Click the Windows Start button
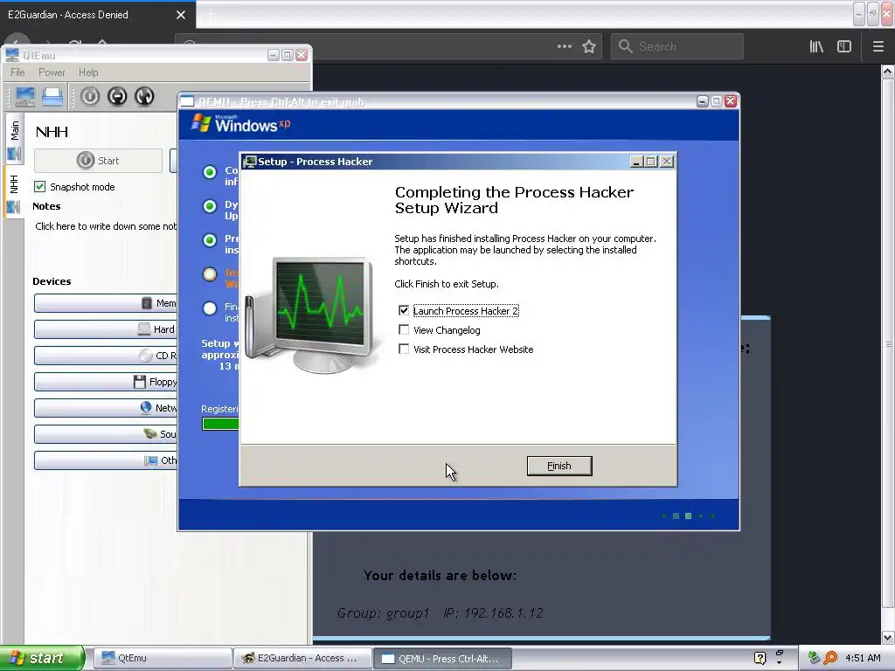Image resolution: width=895 pixels, height=671 pixels. (x=41, y=658)
